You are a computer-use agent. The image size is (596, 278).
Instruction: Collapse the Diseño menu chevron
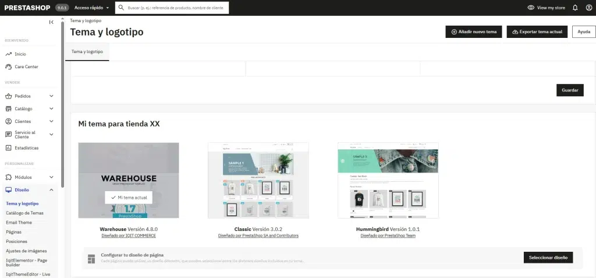click(51, 189)
